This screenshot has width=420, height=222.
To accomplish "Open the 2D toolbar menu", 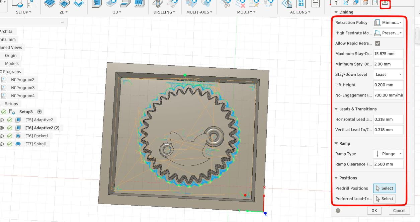I will click(64, 12).
